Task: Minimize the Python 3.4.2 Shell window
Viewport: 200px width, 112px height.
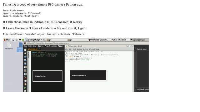Action: pyautogui.click(x=127, y=46)
